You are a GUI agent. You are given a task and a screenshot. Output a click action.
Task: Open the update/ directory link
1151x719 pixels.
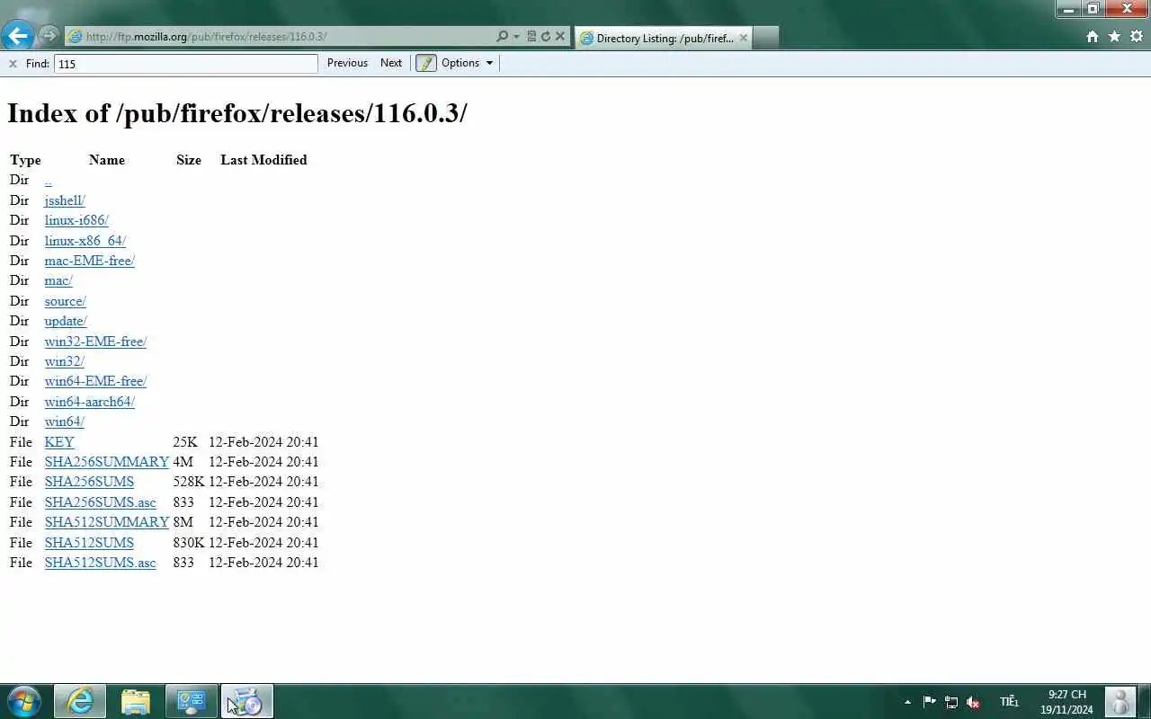click(x=66, y=321)
